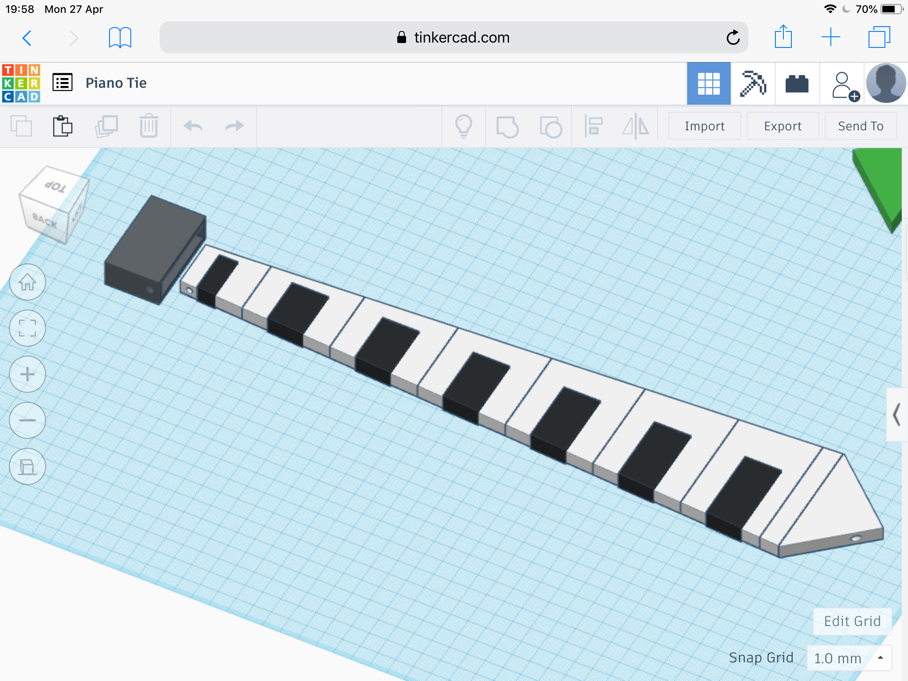
Task: Click the Send To button
Action: click(x=861, y=126)
